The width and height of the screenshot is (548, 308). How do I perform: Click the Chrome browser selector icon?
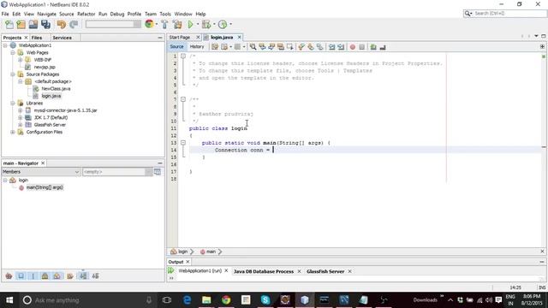pyautogui.click(x=149, y=24)
